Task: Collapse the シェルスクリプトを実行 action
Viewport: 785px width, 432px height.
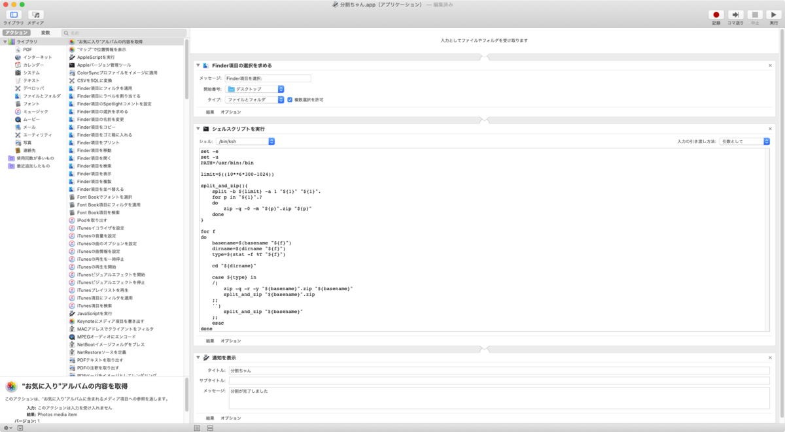Action: coord(198,129)
